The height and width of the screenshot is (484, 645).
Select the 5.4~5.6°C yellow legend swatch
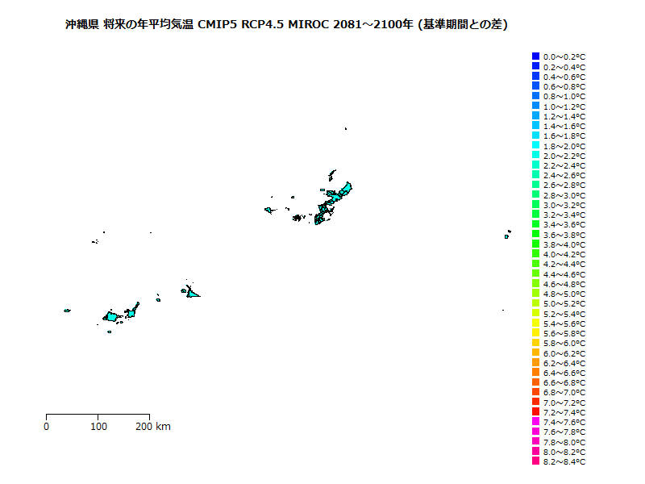(535, 323)
